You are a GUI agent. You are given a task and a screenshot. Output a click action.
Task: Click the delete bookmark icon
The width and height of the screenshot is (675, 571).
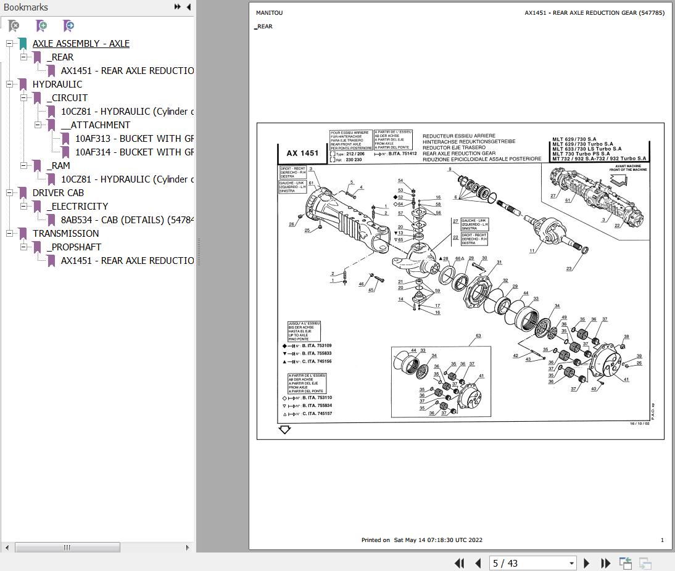14,27
